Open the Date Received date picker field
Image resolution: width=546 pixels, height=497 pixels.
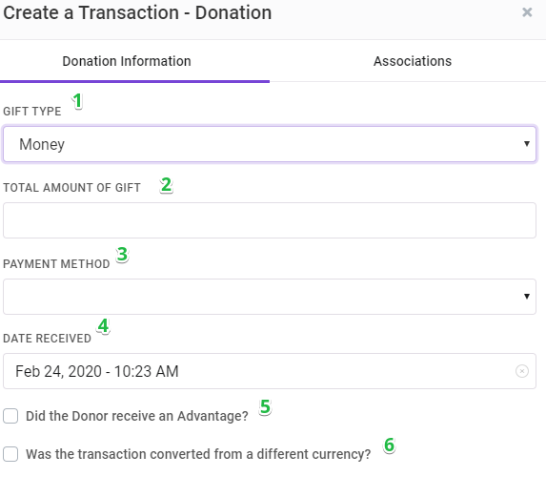[x=270, y=371]
